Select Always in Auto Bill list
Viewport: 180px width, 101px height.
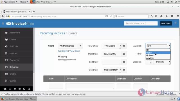point(158,58)
